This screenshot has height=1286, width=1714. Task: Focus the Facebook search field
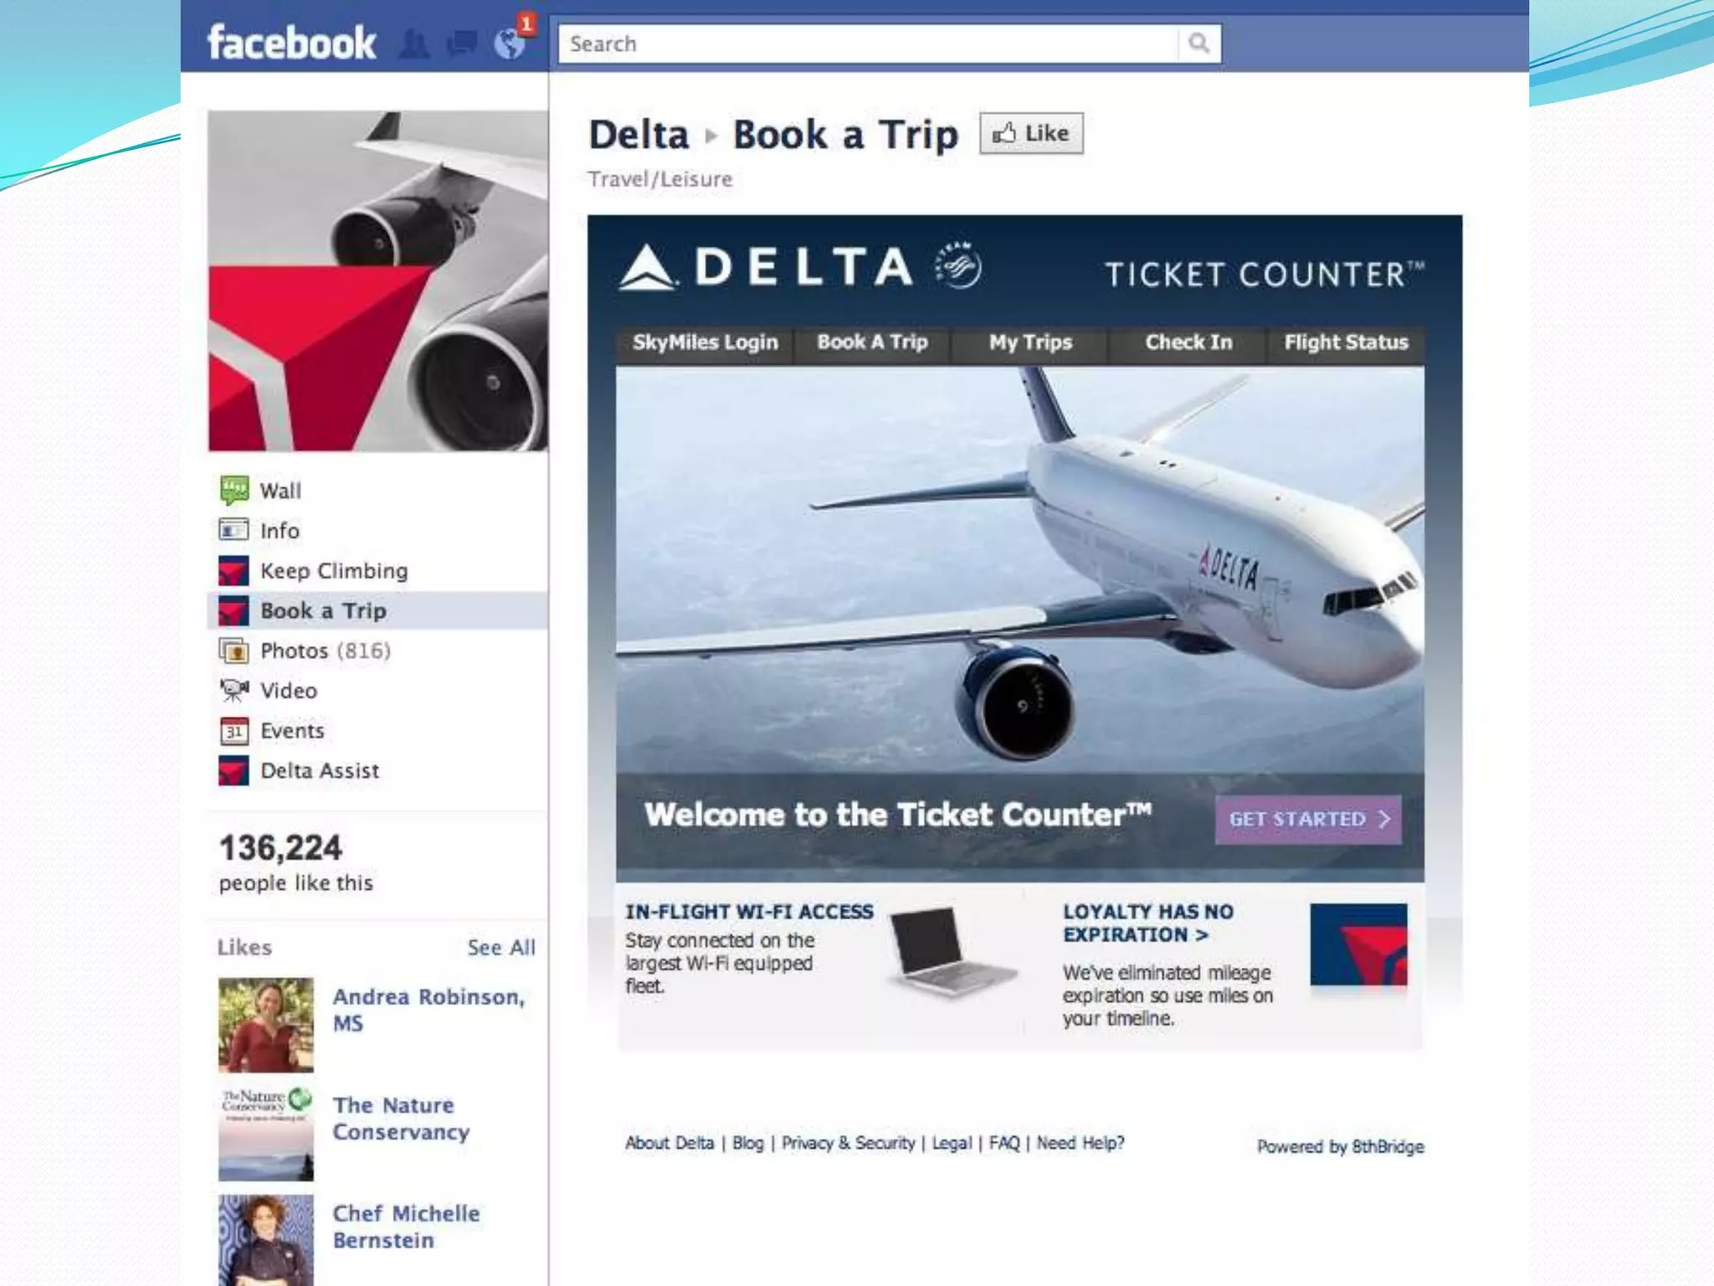pyautogui.click(x=868, y=44)
